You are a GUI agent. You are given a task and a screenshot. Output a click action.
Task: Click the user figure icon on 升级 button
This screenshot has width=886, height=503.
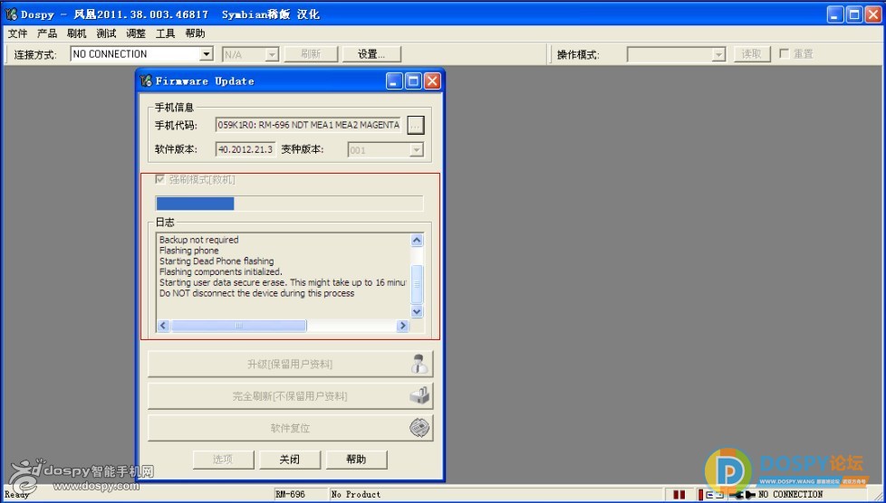tap(419, 364)
